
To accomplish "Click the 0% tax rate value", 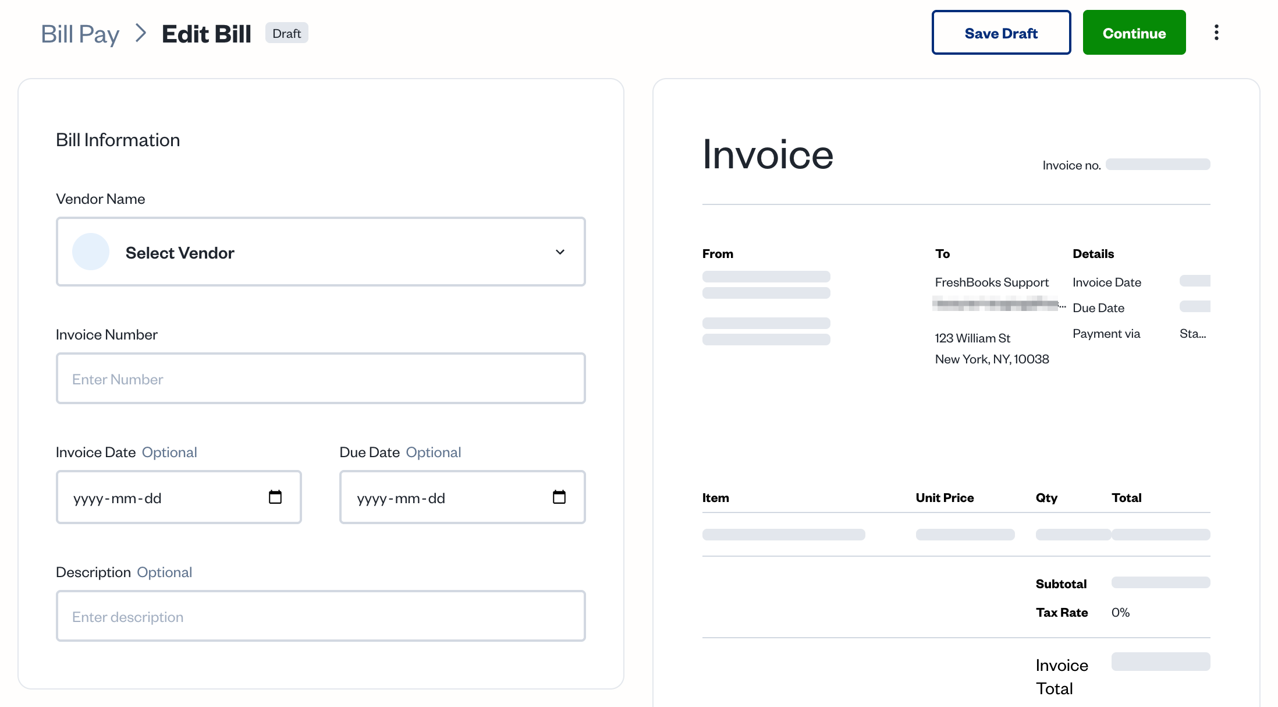I will point(1120,613).
